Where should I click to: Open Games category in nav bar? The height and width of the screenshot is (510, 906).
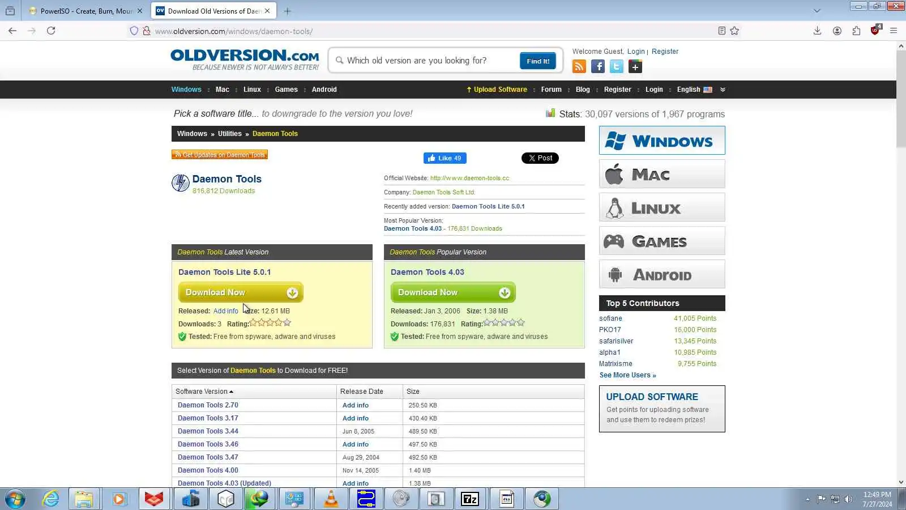pyautogui.click(x=286, y=90)
